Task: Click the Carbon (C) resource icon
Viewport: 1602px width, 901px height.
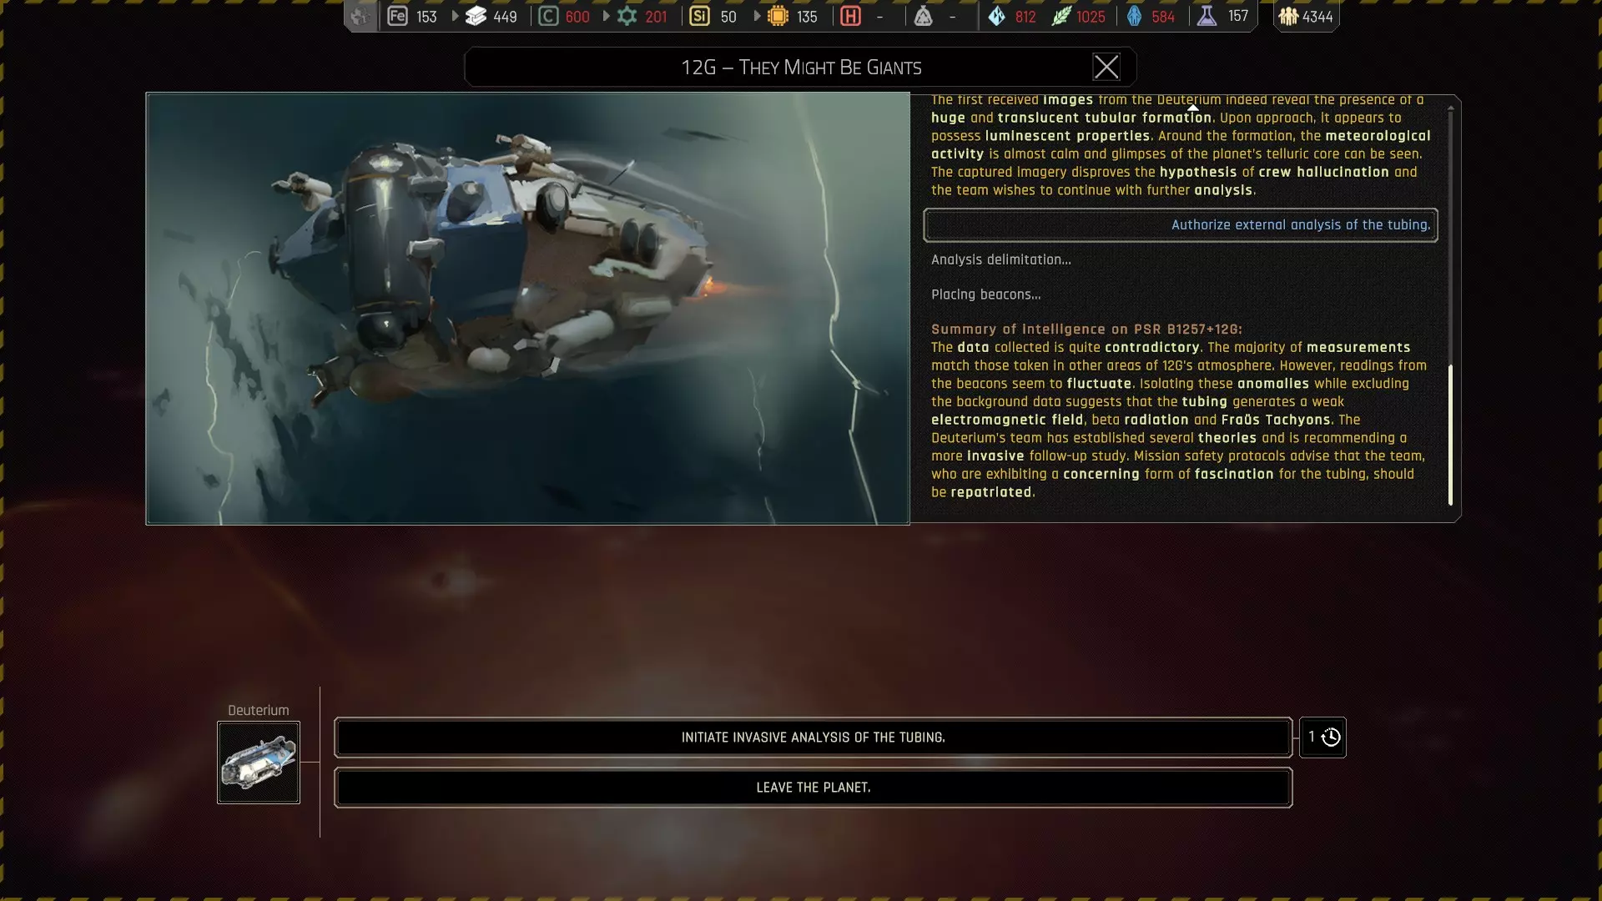Action: pyautogui.click(x=548, y=16)
